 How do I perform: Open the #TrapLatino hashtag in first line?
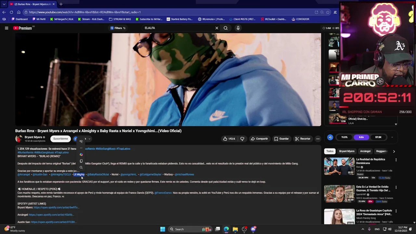[x=123, y=149]
